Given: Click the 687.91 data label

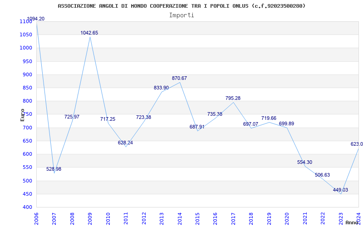Looking at the screenshot, I should click(x=197, y=127).
